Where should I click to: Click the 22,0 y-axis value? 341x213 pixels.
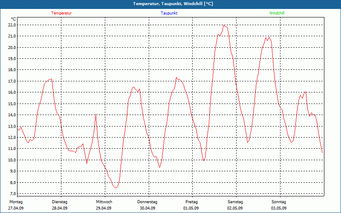(12, 25)
